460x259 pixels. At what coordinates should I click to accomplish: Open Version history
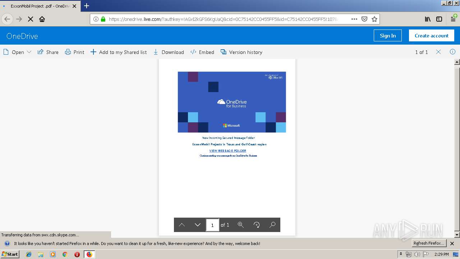[241, 52]
